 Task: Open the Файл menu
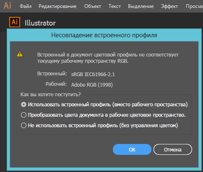pyautogui.click(x=26, y=6)
